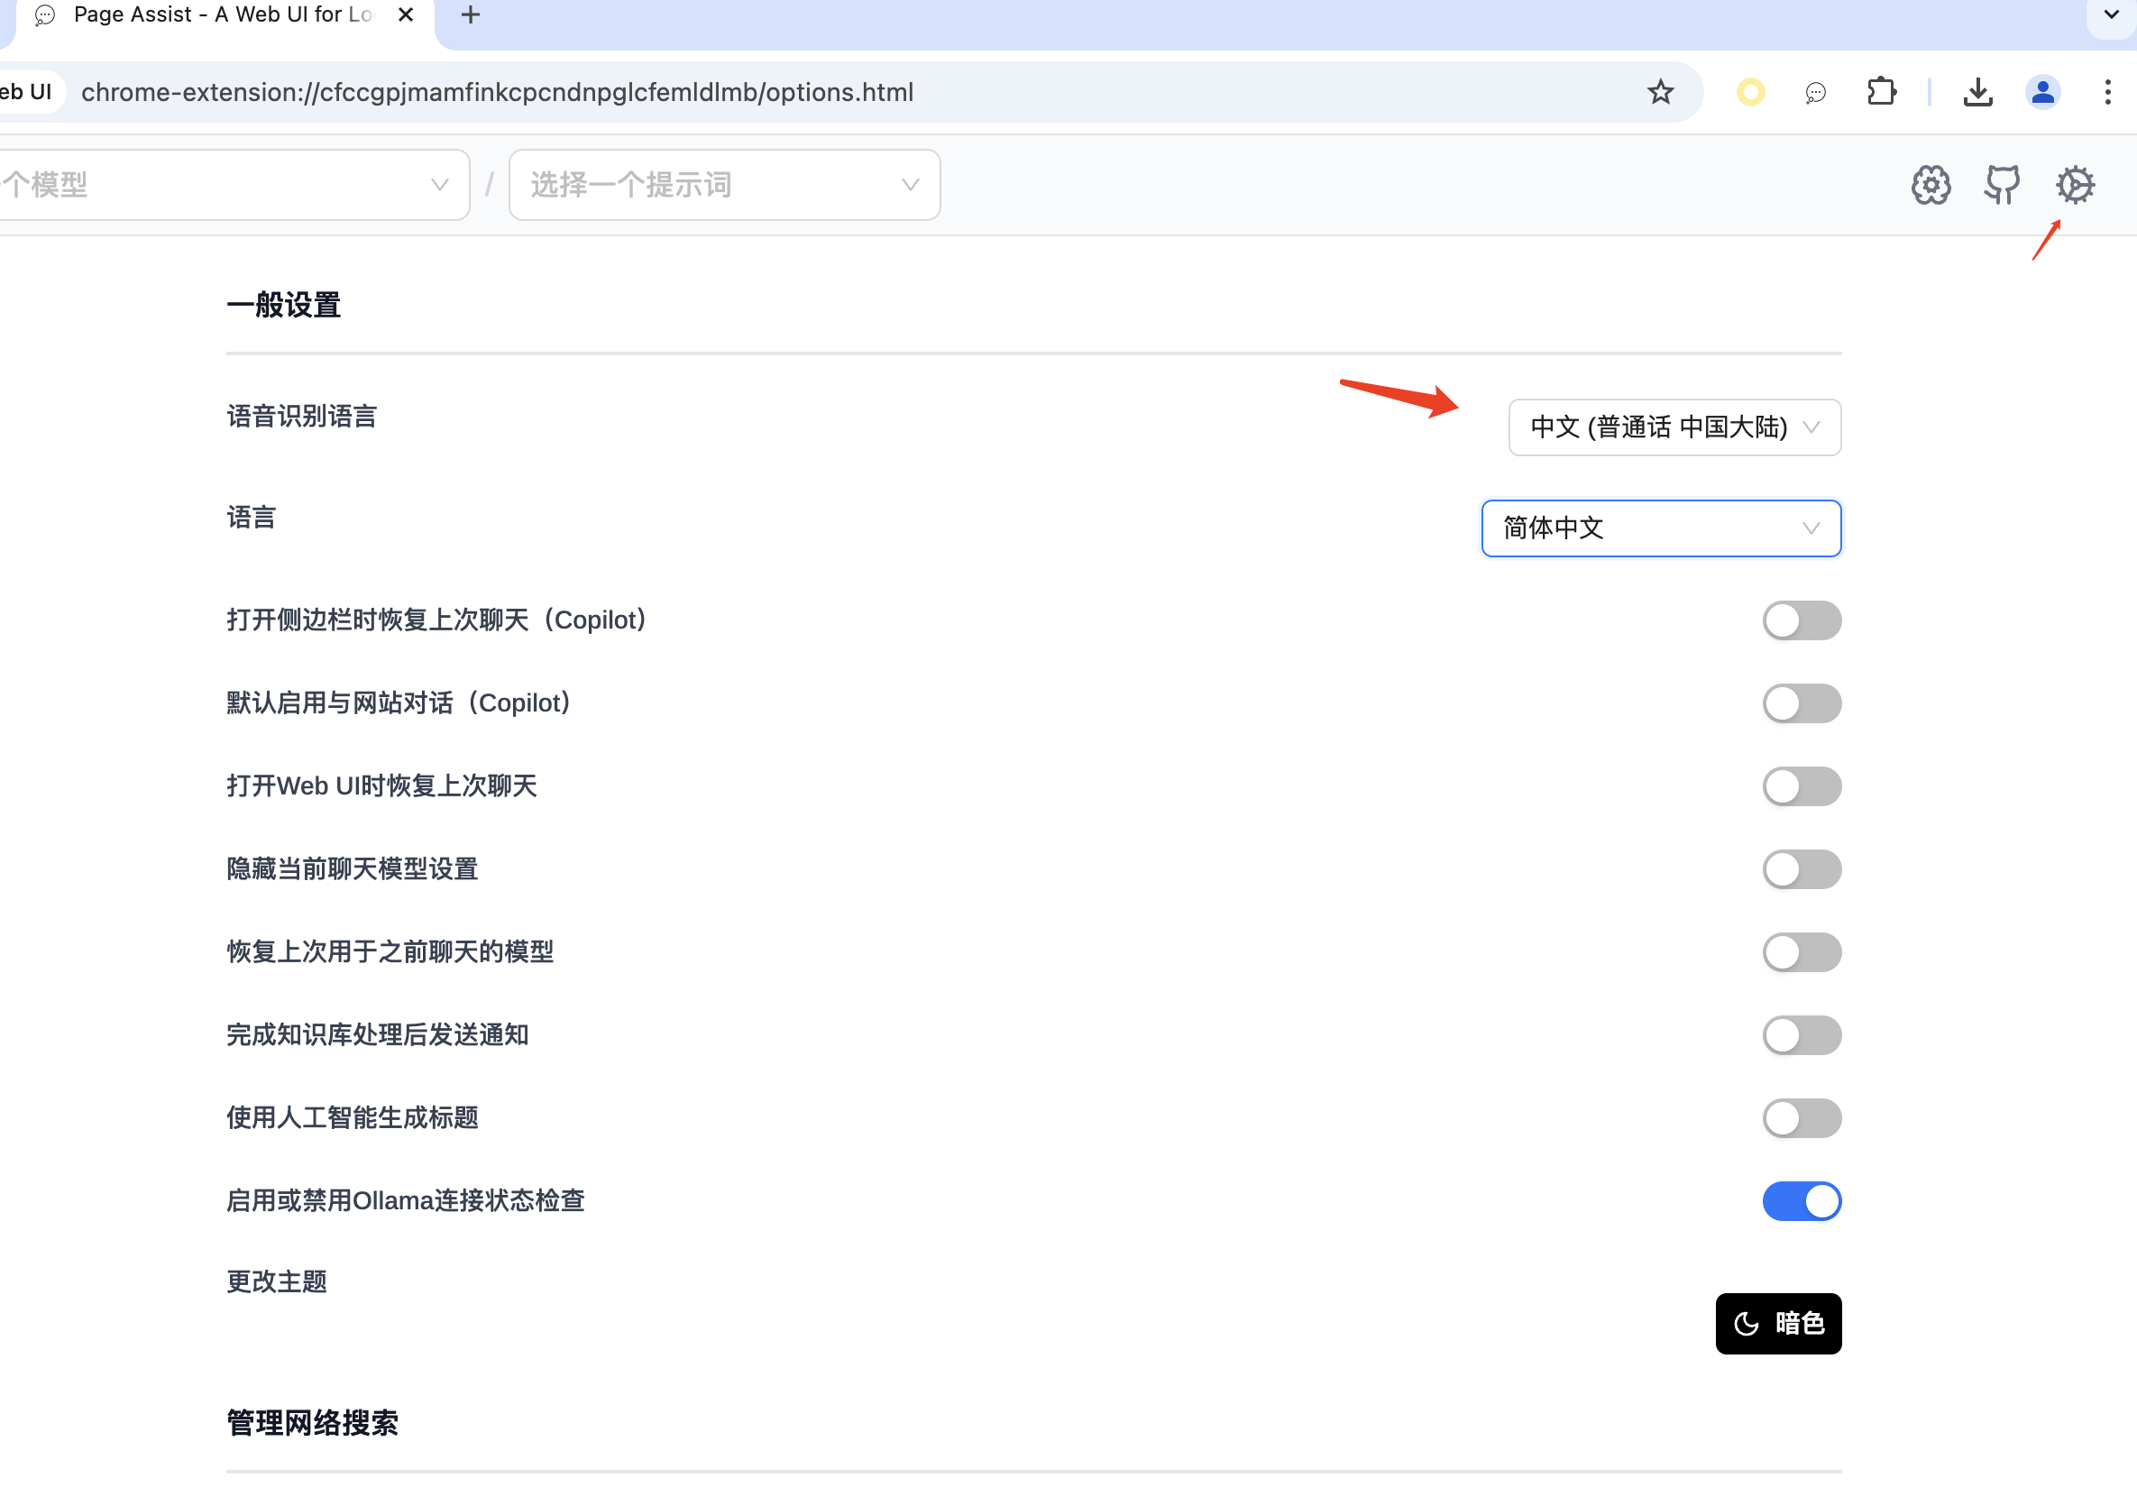Disable Ollama connection status check toggle

click(x=1801, y=1200)
